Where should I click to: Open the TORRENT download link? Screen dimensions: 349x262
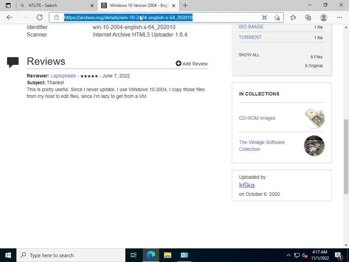(250, 37)
